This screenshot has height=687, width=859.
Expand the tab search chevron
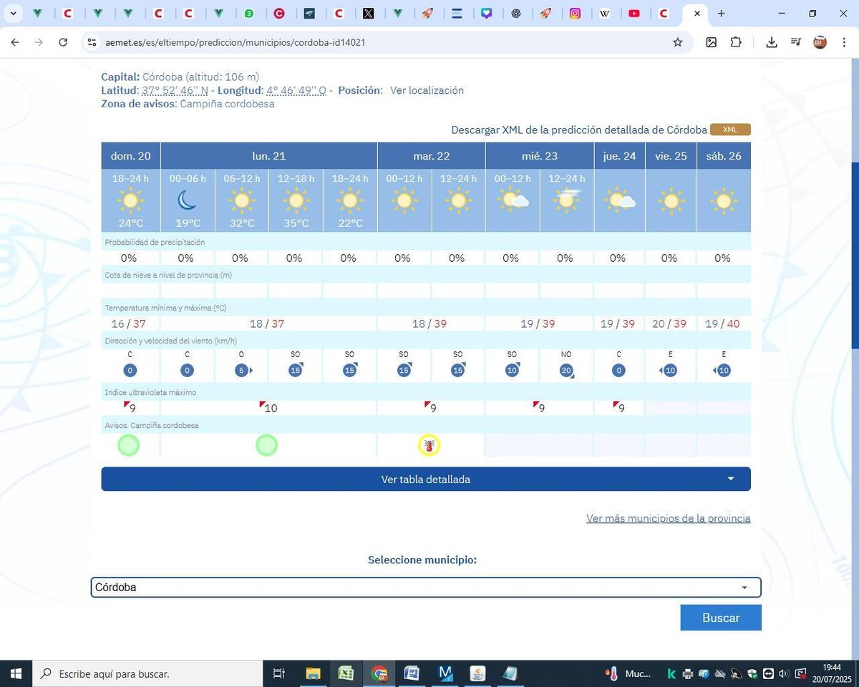[x=13, y=14]
